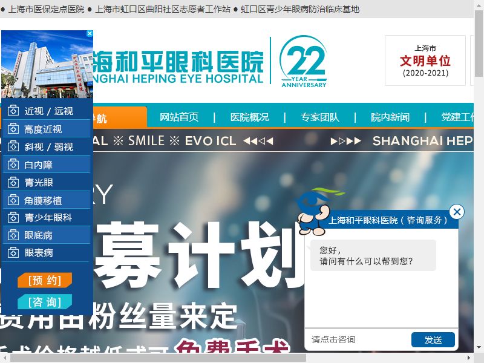Click the vertical scrollbar down arrow
Screen dimensions: 484x363
(479, 347)
